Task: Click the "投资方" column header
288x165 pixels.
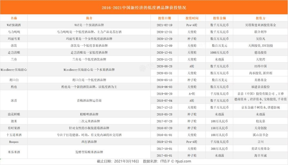Action: click(x=260, y=18)
